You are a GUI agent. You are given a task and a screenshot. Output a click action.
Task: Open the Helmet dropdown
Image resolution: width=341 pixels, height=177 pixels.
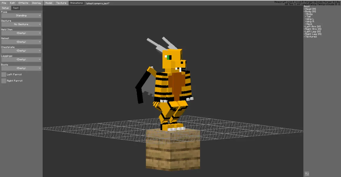click(x=21, y=42)
